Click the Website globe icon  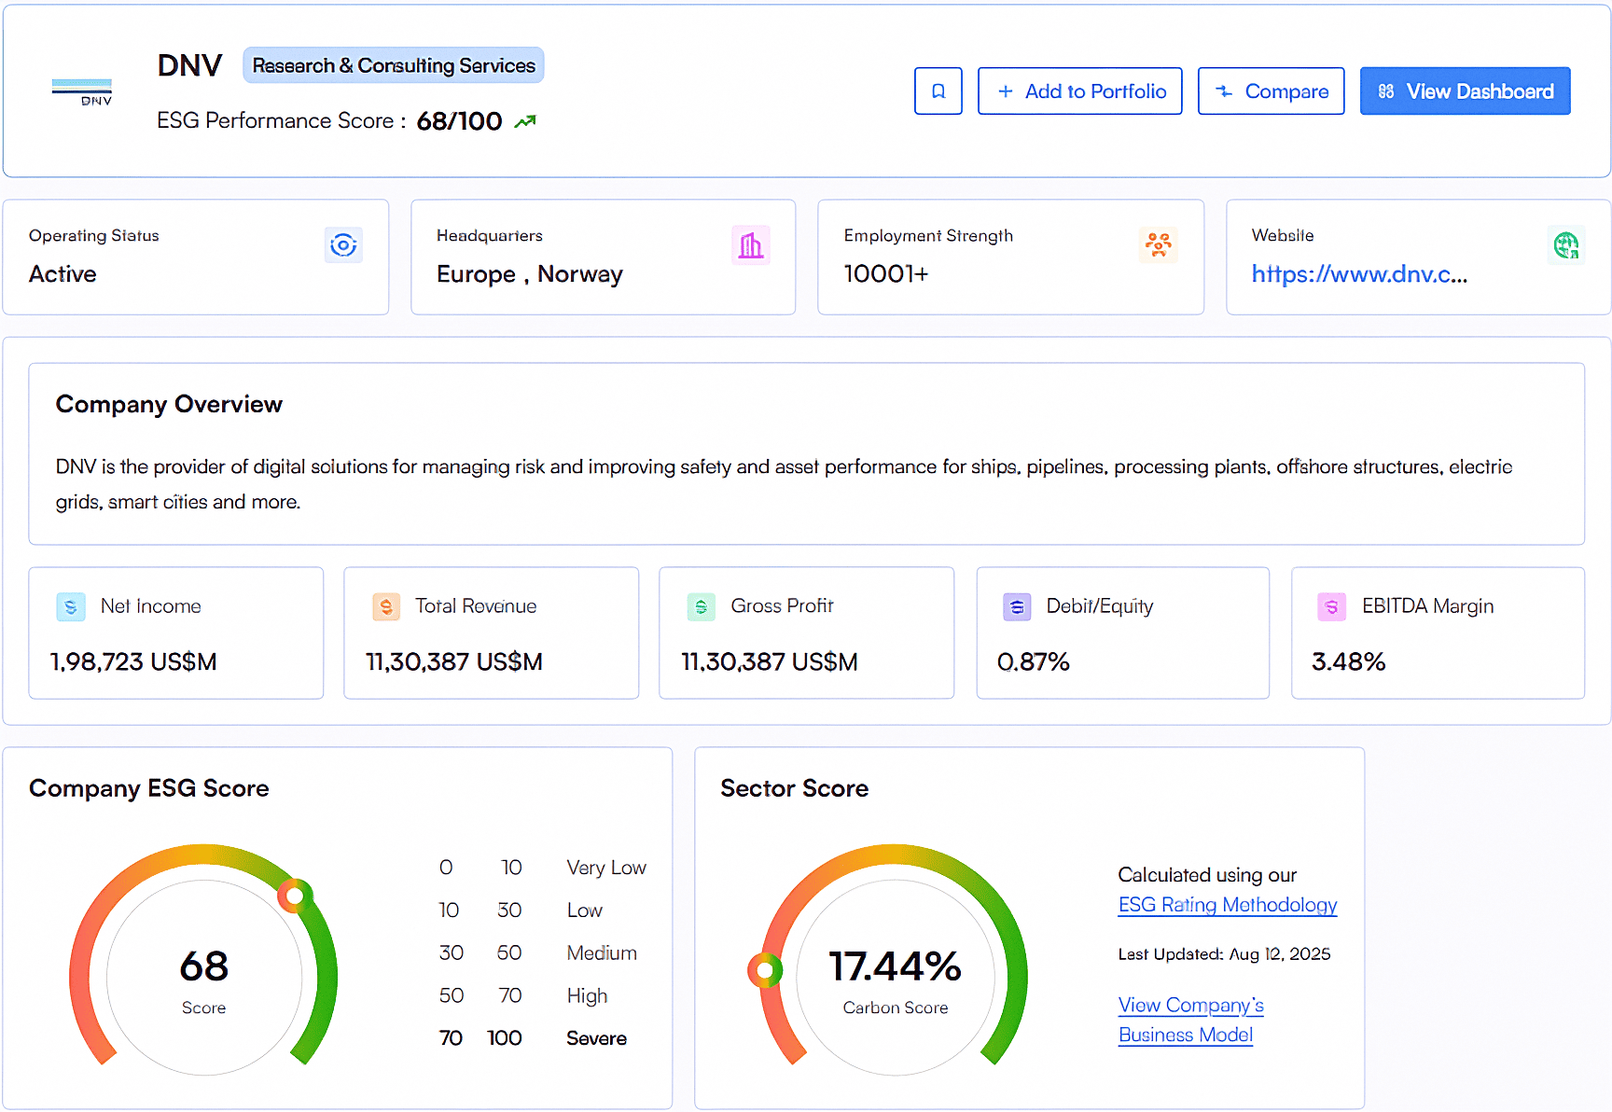[x=1566, y=245]
